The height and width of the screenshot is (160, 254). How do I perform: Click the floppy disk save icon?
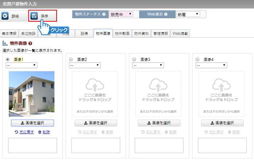click(x=34, y=16)
